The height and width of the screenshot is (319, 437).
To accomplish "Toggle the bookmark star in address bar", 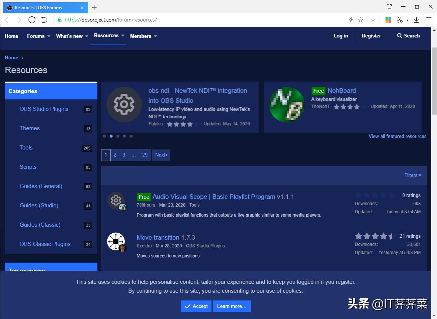I will coord(360,19).
